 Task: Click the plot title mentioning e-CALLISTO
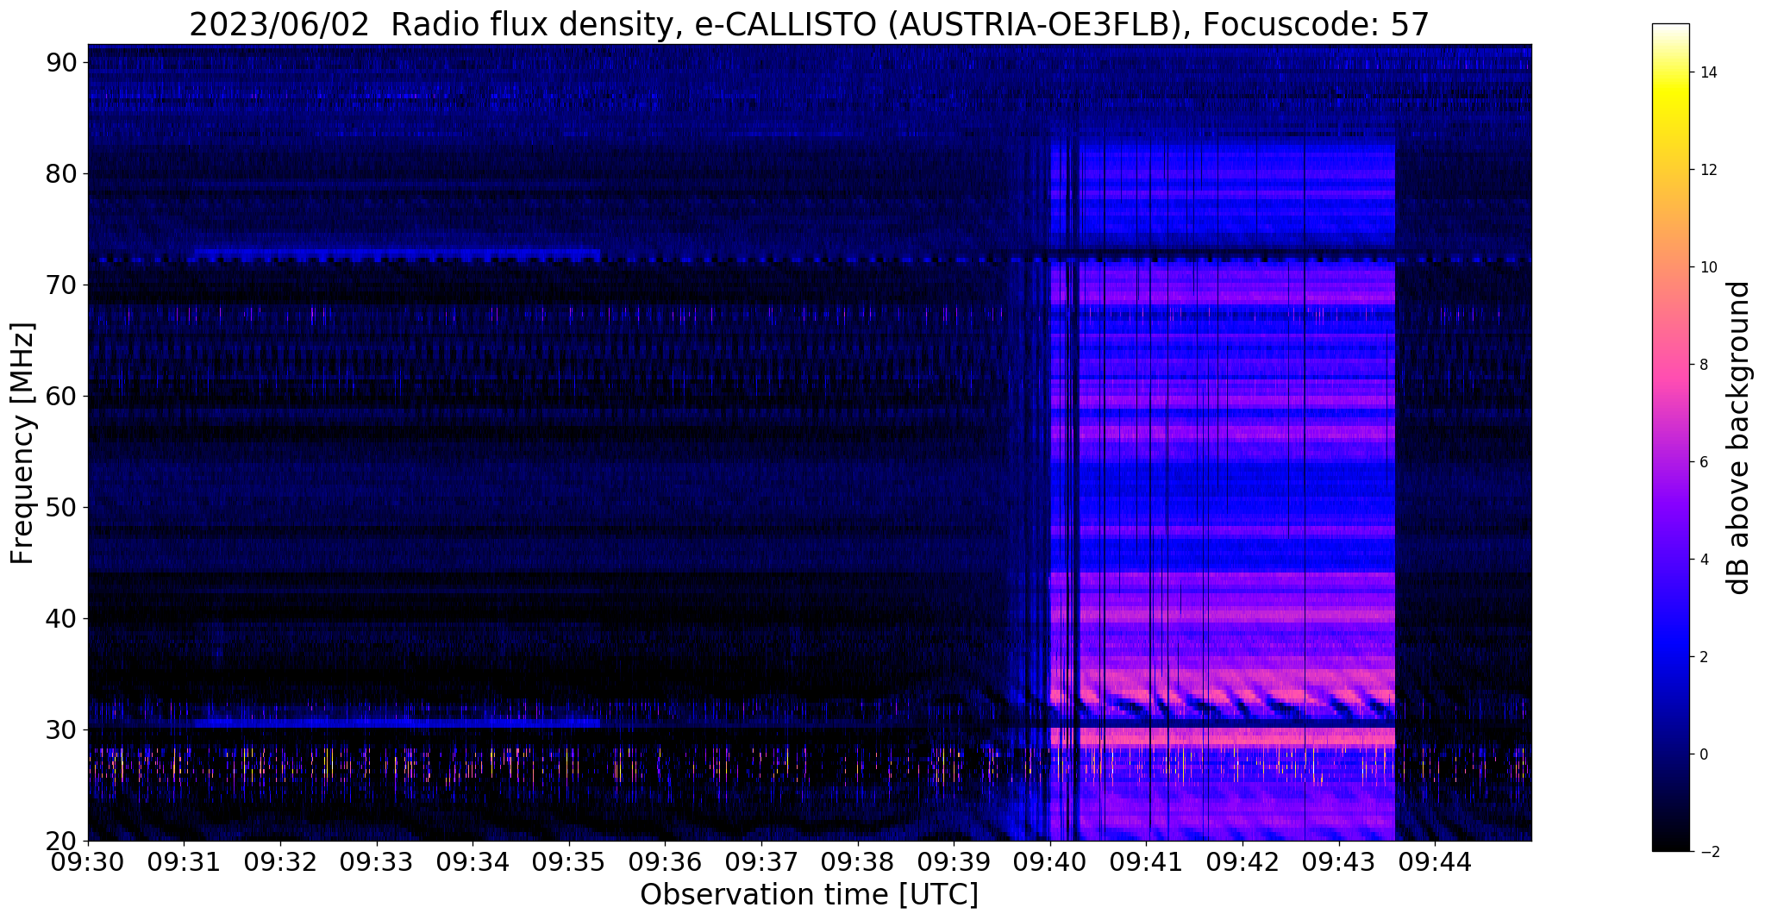pyautogui.click(x=809, y=25)
